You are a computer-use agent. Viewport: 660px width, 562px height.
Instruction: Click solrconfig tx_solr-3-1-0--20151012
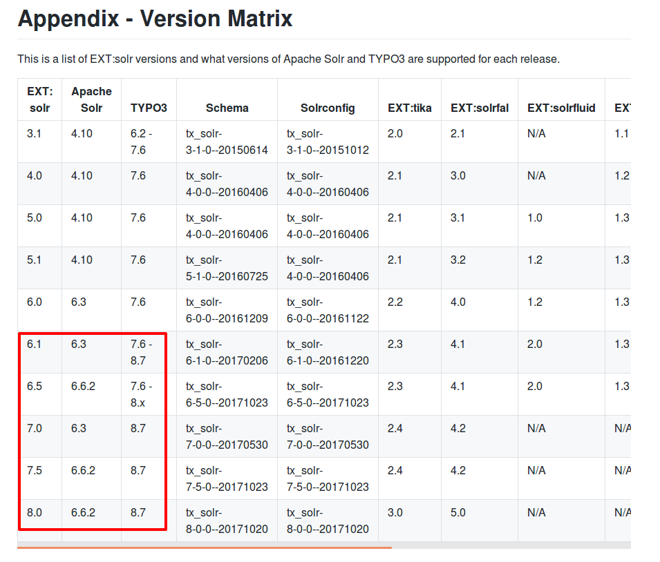[328, 142]
